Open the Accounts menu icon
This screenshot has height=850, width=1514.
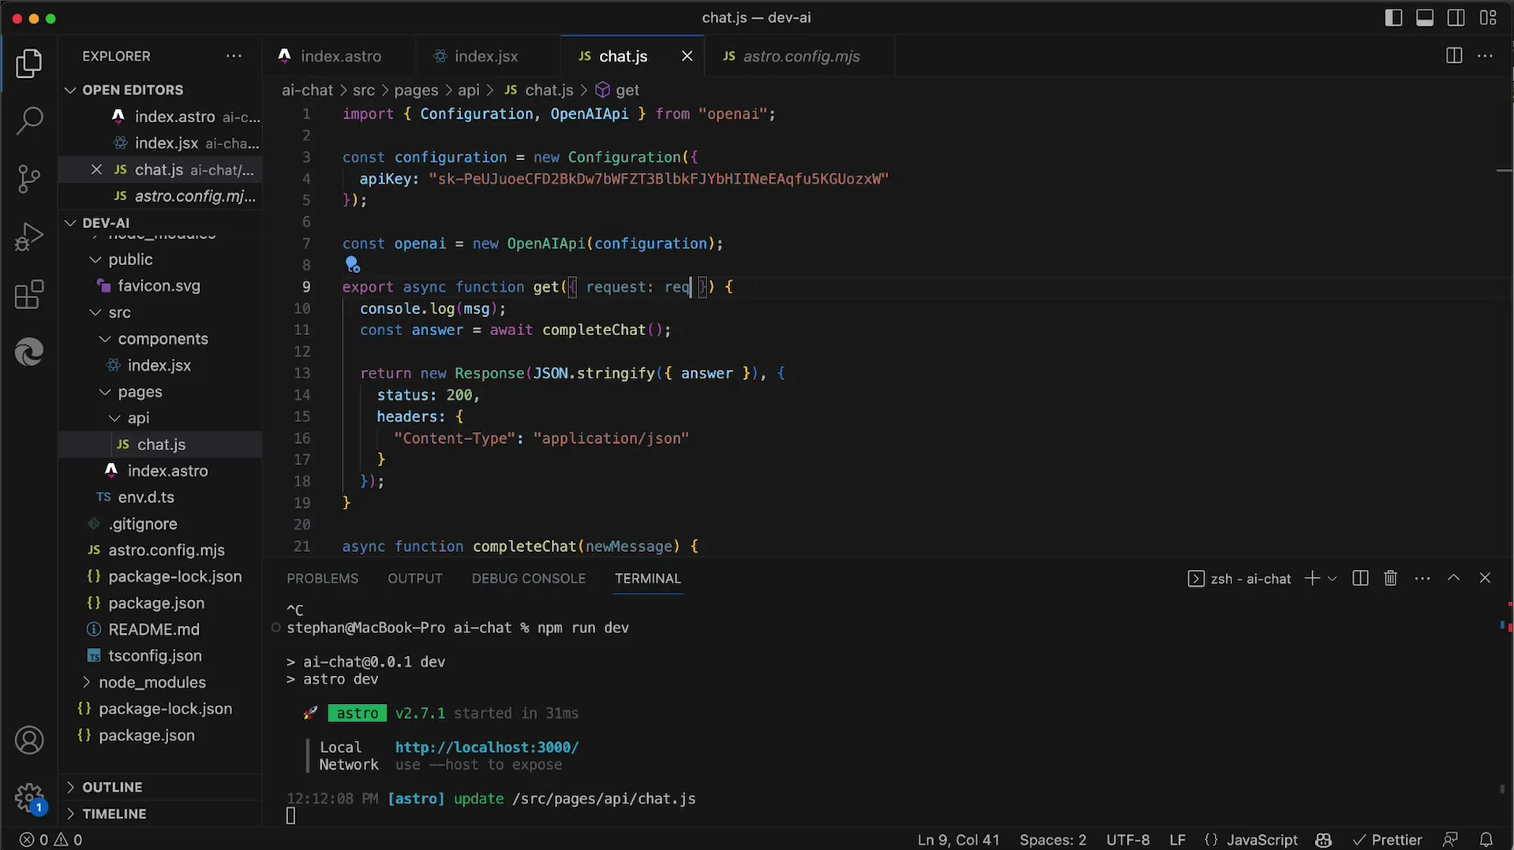click(29, 740)
